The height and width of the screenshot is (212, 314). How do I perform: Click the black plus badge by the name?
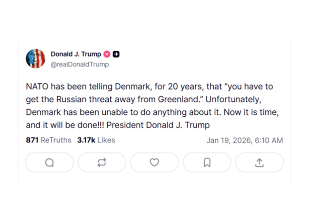(x=116, y=54)
